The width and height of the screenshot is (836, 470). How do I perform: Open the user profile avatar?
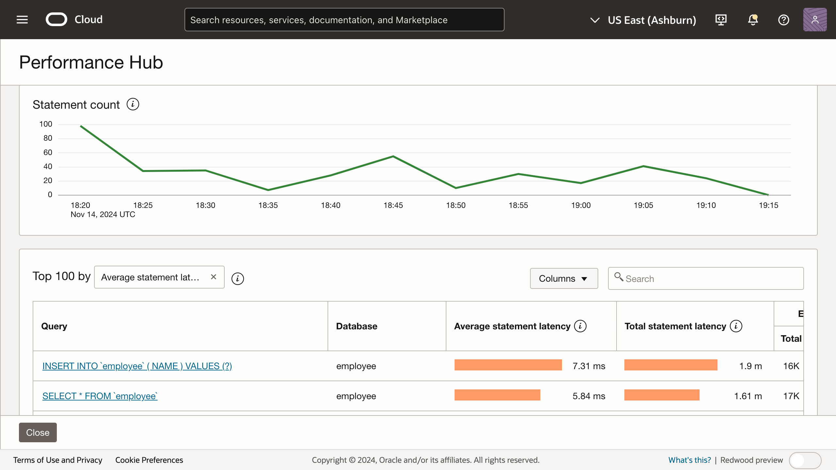(815, 20)
